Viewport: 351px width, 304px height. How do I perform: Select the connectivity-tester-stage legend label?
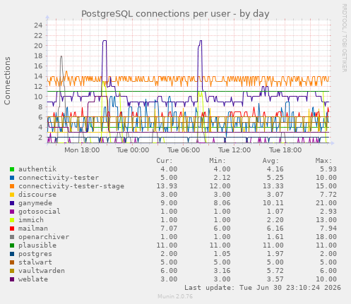[71, 186]
